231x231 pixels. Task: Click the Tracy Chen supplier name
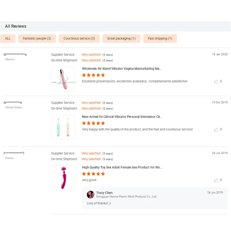[104, 193]
